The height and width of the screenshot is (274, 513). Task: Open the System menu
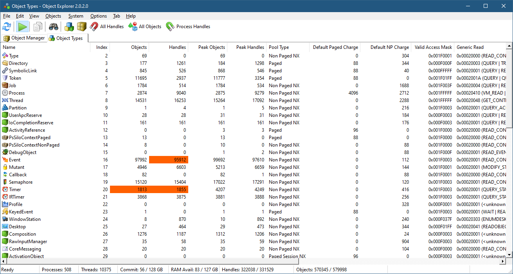click(76, 16)
